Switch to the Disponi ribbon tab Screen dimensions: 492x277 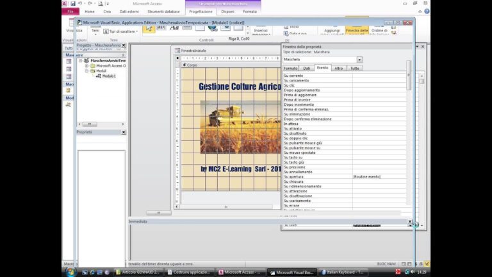tap(227, 12)
